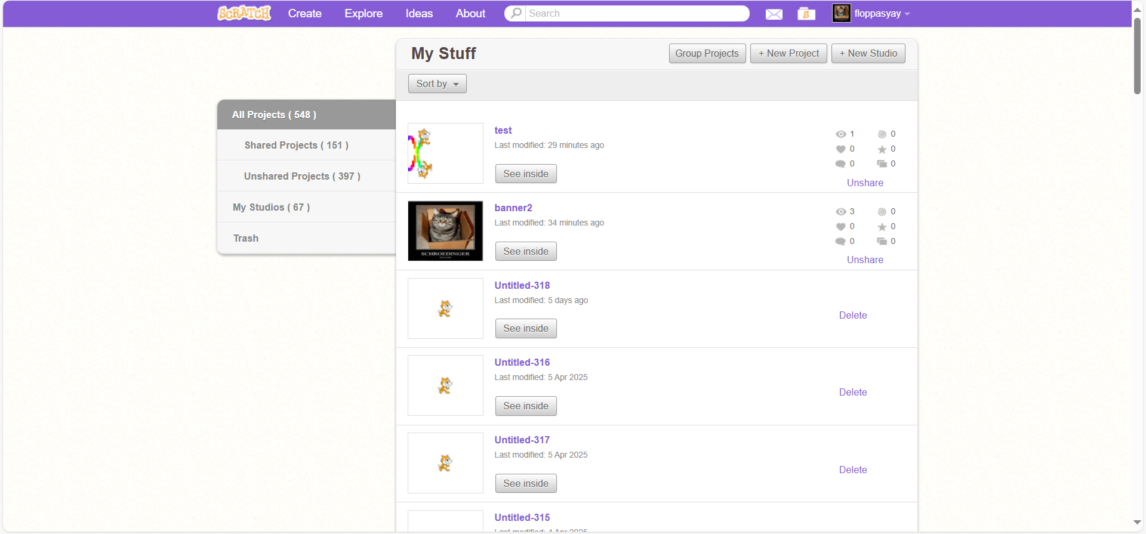Select My Studios ( 67 ) tab
This screenshot has width=1146, height=534.
point(306,207)
